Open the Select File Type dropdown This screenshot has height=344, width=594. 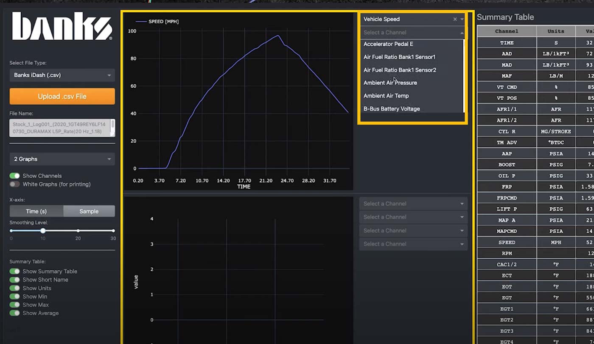(62, 75)
